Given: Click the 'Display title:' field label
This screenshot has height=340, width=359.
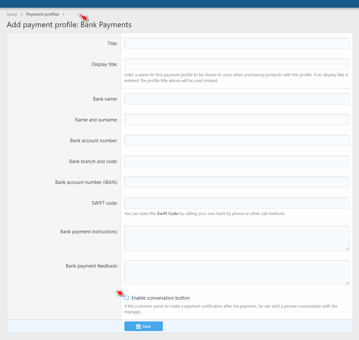Looking at the screenshot, I should coord(104,64).
